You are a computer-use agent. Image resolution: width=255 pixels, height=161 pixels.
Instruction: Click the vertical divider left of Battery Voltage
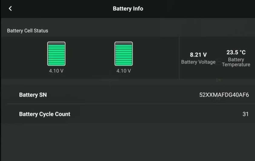click(179, 58)
